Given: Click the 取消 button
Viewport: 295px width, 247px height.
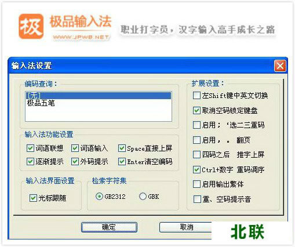Looking at the screenshot, I should (x=185, y=227).
